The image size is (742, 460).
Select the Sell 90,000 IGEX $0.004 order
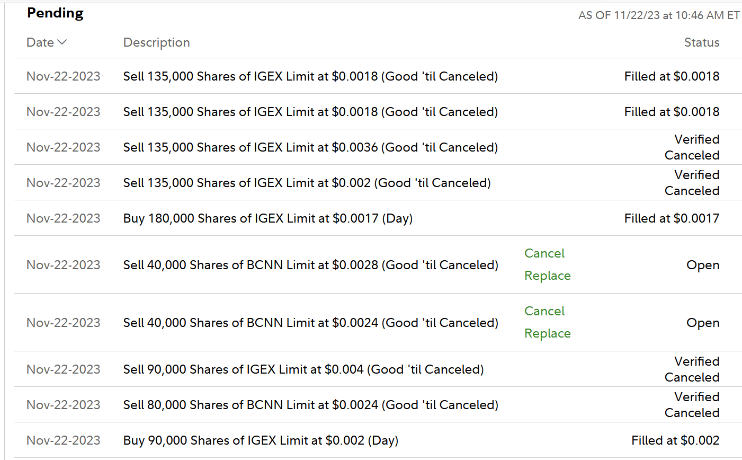303,369
